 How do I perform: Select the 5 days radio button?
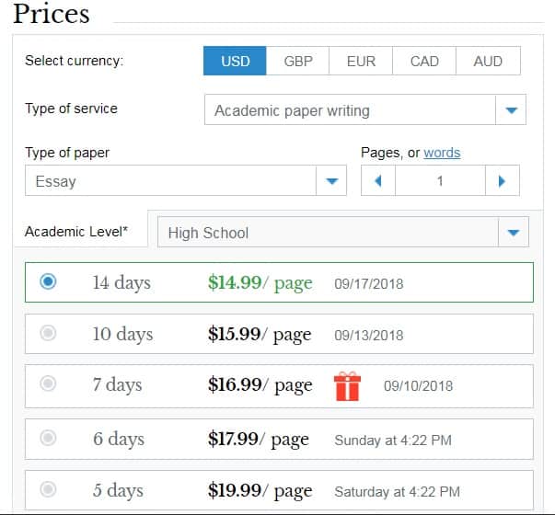coord(48,489)
